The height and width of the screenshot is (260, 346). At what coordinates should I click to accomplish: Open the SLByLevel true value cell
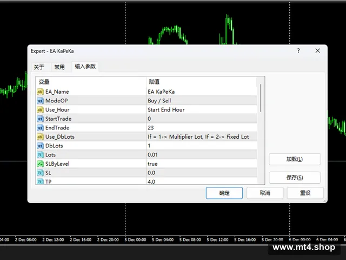[x=202, y=164]
